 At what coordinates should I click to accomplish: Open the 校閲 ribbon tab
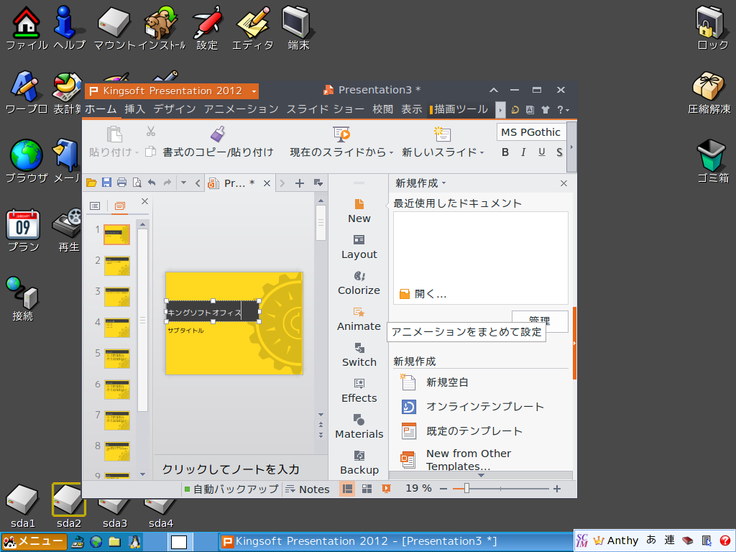tap(382, 109)
